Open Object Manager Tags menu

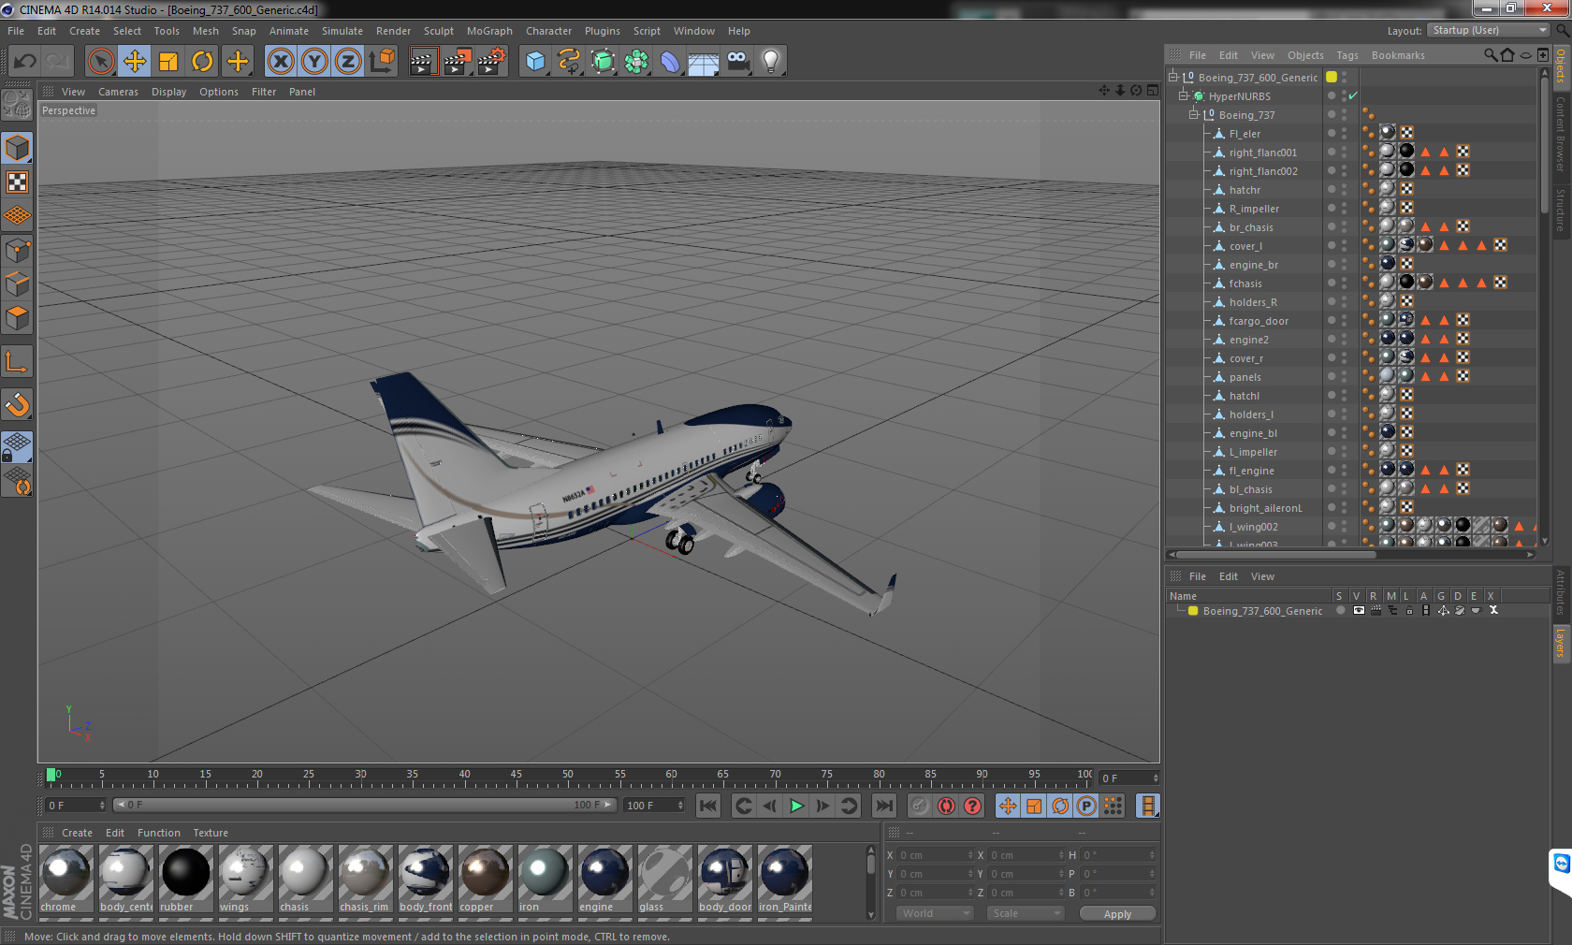pyautogui.click(x=1347, y=55)
